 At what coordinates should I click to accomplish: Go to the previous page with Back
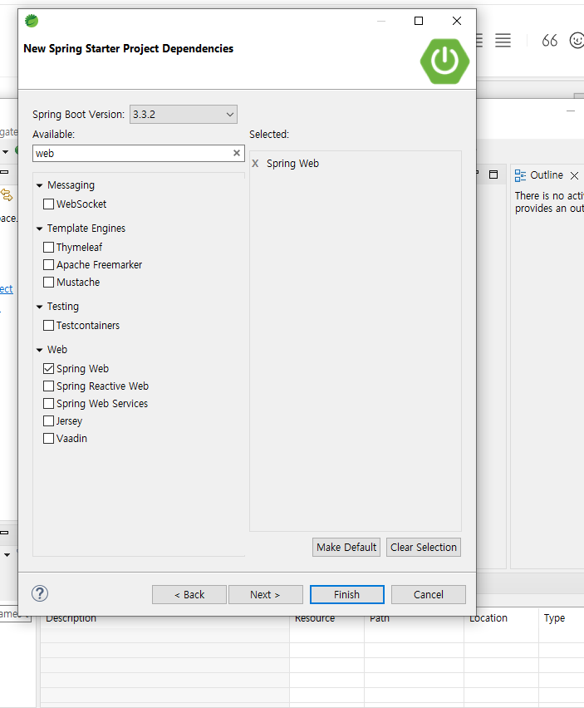coord(189,595)
